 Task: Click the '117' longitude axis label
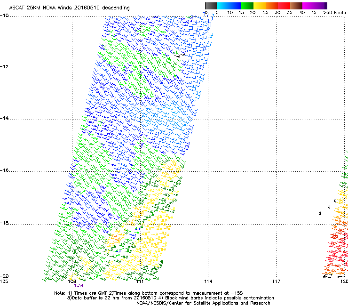coord(277,282)
